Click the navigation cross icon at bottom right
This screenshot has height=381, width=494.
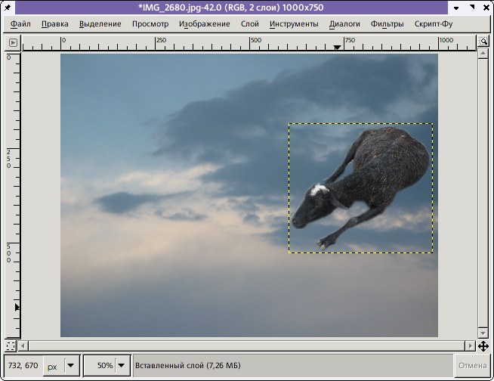pos(483,346)
